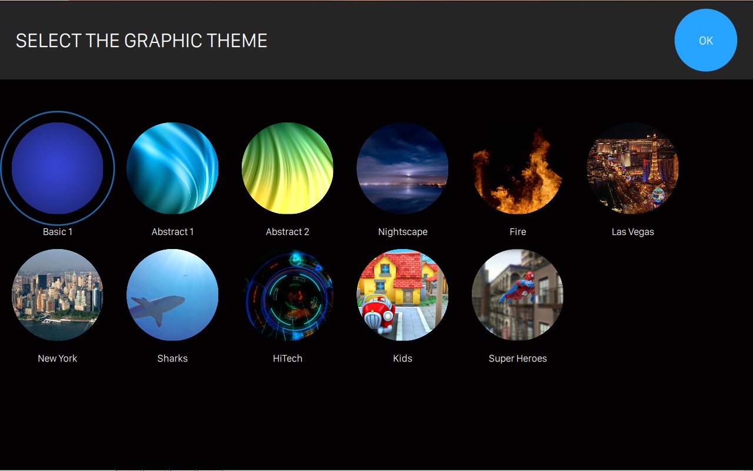Click the "Nightscape" text label
The image size is (753, 471).
pyautogui.click(x=402, y=232)
